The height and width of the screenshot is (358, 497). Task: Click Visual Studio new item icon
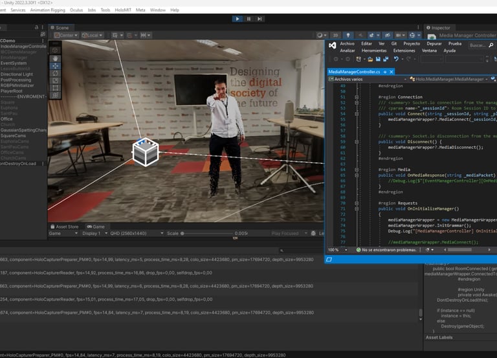(x=359, y=59)
